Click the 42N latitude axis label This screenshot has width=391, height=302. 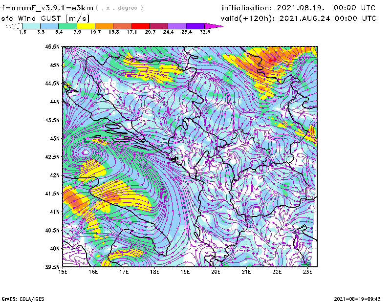(54, 175)
